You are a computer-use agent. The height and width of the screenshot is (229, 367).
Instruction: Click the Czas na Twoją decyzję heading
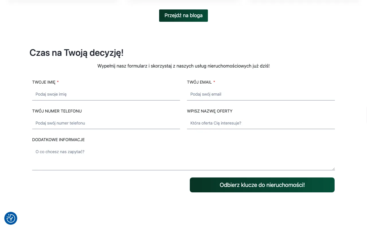point(76,53)
